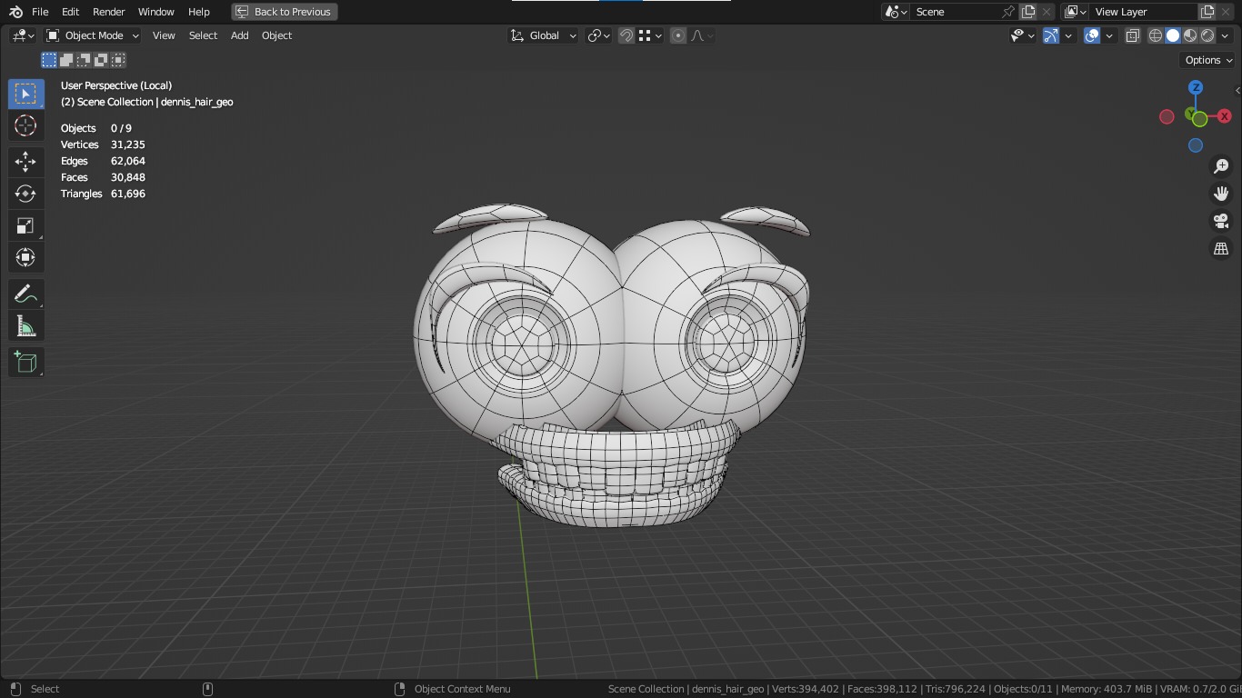The height and width of the screenshot is (698, 1242).
Task: Select the Rotate tool
Action: tap(25, 194)
